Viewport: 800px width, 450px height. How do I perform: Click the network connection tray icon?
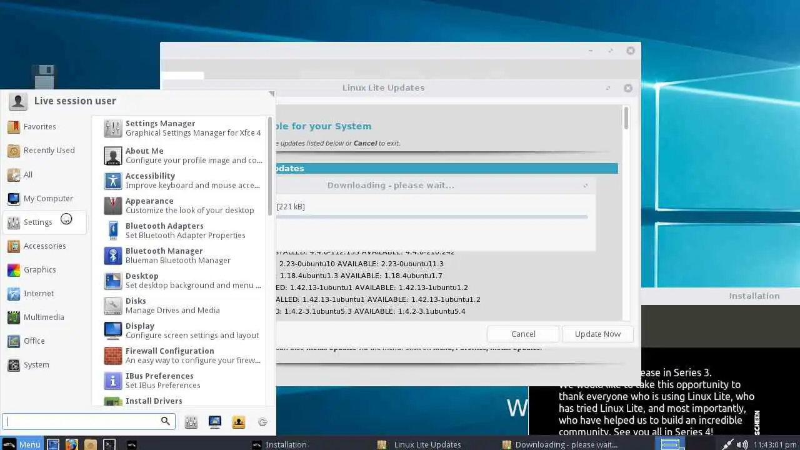[x=727, y=444]
